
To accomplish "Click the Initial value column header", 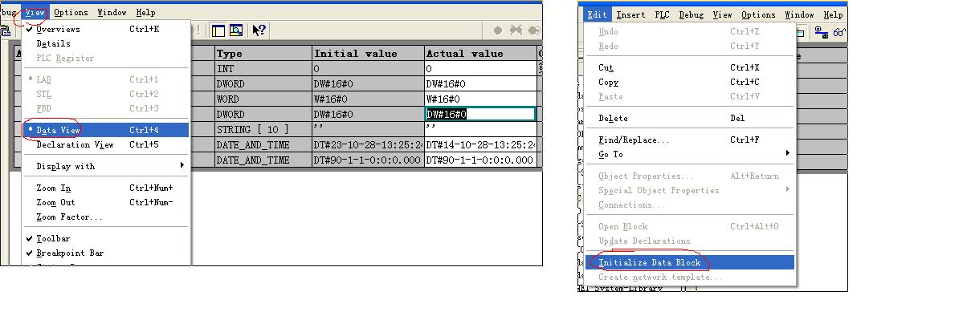I will pyautogui.click(x=369, y=54).
